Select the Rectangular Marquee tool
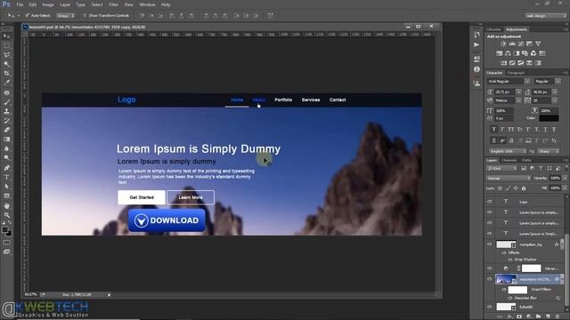570x320 pixels. 6,45
